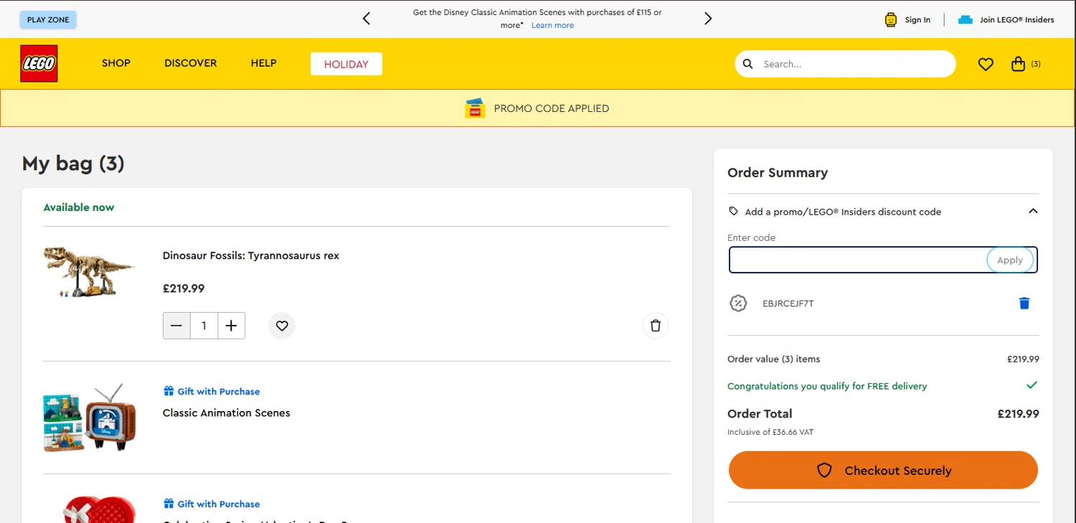
Task: Click the Order Summary heading
Action: click(778, 172)
